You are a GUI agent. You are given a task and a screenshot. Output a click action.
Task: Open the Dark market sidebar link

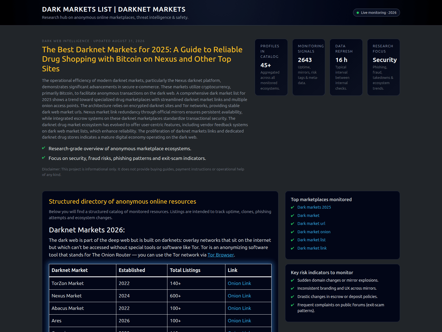pos(308,216)
